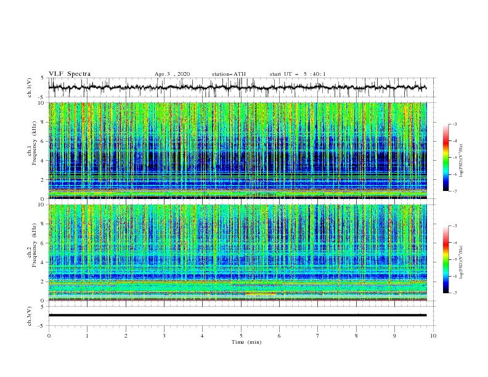Click the ch.1 spectrogram panel

(x=238, y=150)
